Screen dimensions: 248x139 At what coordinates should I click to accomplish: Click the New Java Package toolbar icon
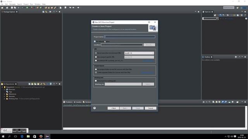tap(38, 8)
